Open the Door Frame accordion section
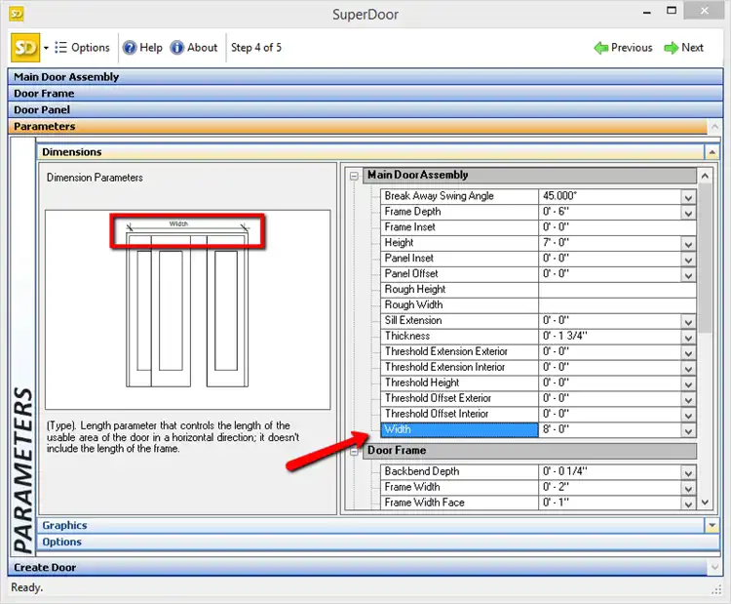This screenshot has height=604, width=731. 365,94
